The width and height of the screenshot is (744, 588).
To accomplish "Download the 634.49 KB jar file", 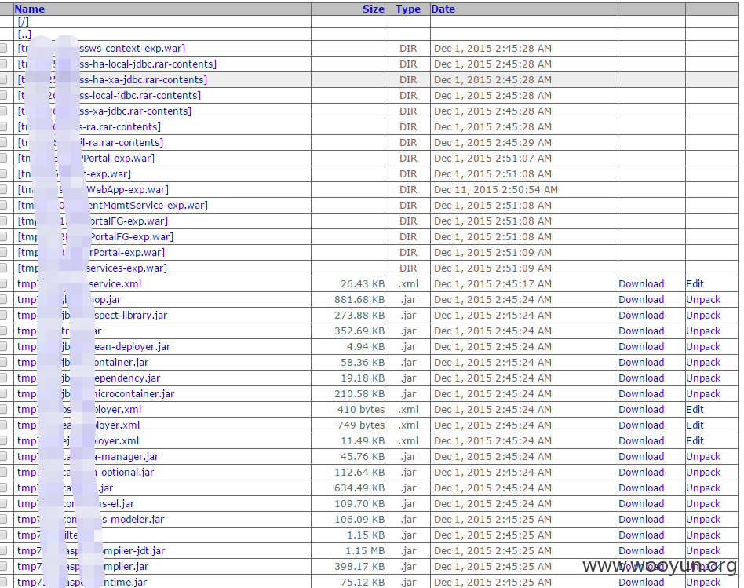I will (641, 488).
